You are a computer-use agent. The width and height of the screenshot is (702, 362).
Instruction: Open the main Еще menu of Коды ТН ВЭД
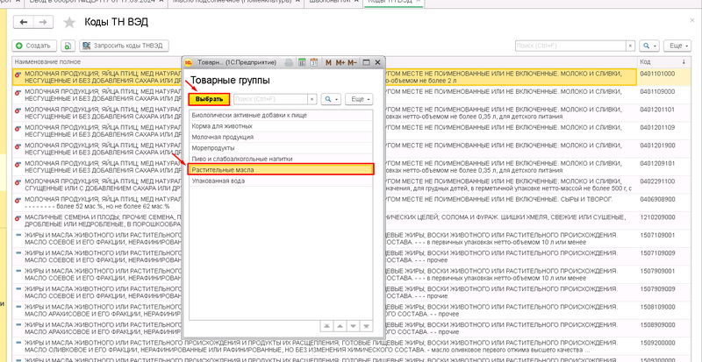click(x=676, y=46)
